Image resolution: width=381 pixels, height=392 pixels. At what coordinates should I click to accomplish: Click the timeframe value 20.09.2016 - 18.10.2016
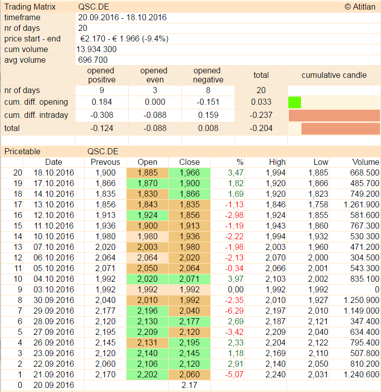(x=122, y=17)
